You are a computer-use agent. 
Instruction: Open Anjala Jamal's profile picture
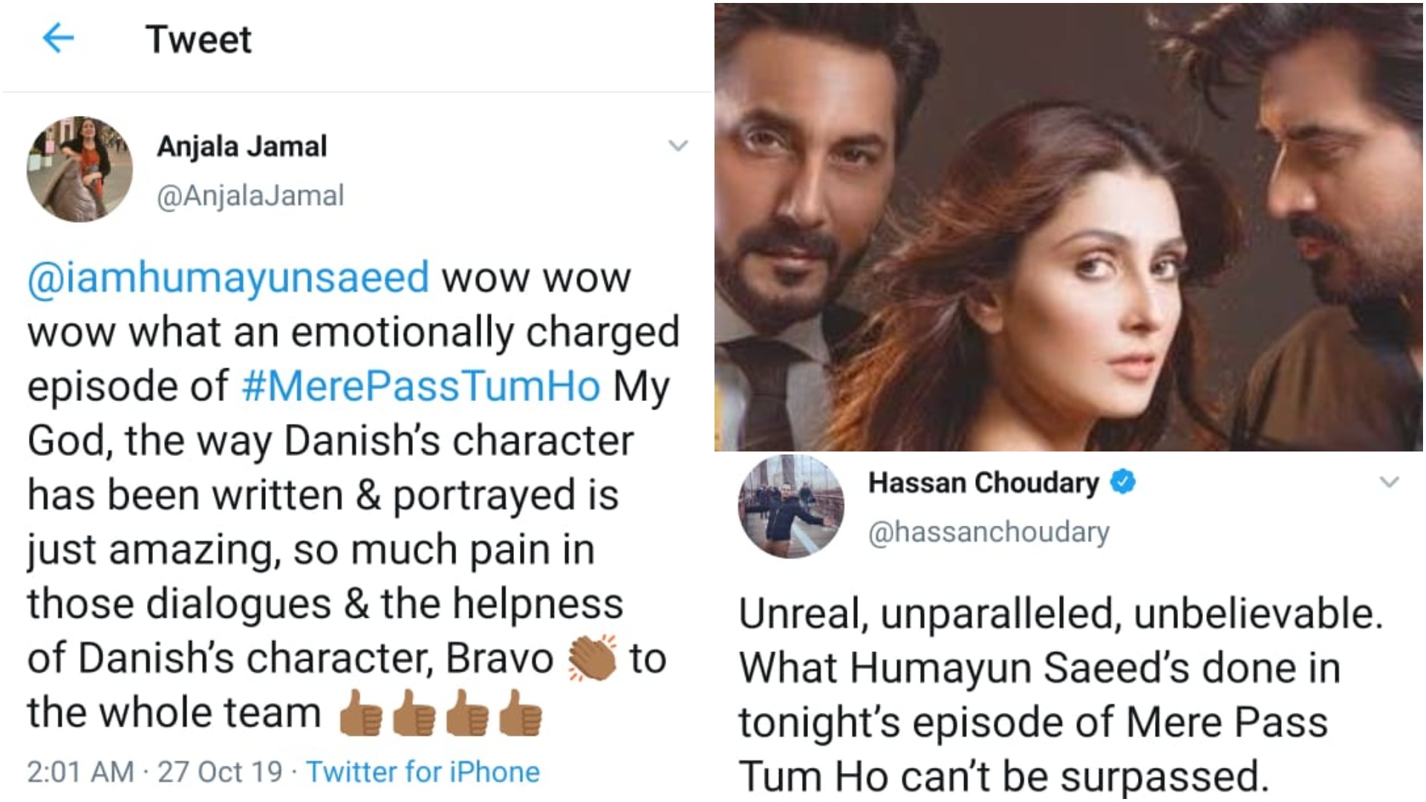tap(79, 169)
